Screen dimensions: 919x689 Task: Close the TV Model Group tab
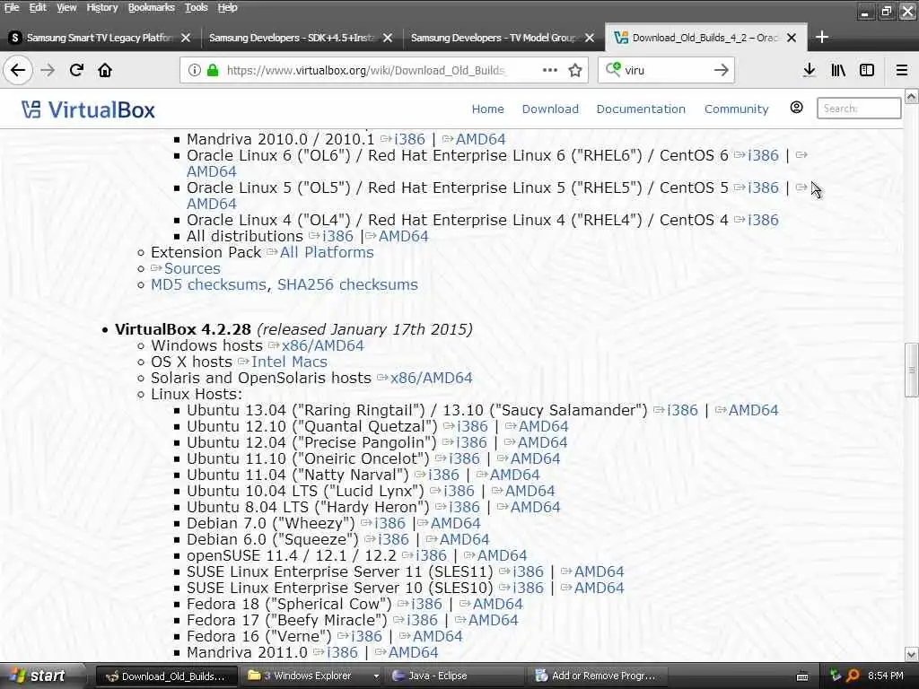(x=590, y=38)
